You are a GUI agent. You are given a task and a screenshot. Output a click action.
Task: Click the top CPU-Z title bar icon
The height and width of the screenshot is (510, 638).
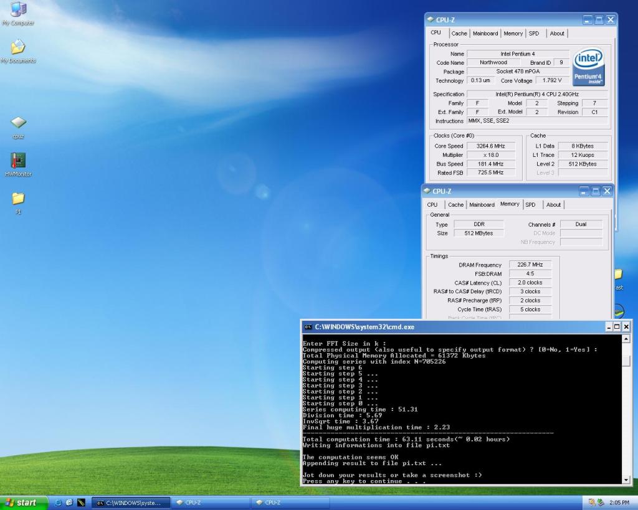pos(431,19)
